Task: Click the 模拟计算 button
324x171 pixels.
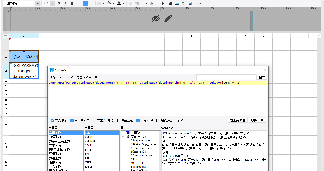Action: 257,120
